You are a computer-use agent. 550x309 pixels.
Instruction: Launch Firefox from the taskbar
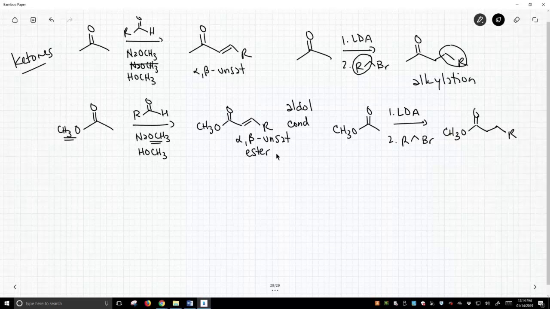pyautogui.click(x=148, y=303)
